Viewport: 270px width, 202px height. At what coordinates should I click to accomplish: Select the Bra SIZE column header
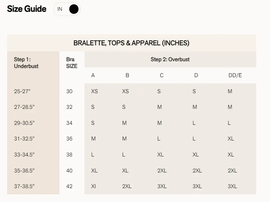coord(72,63)
